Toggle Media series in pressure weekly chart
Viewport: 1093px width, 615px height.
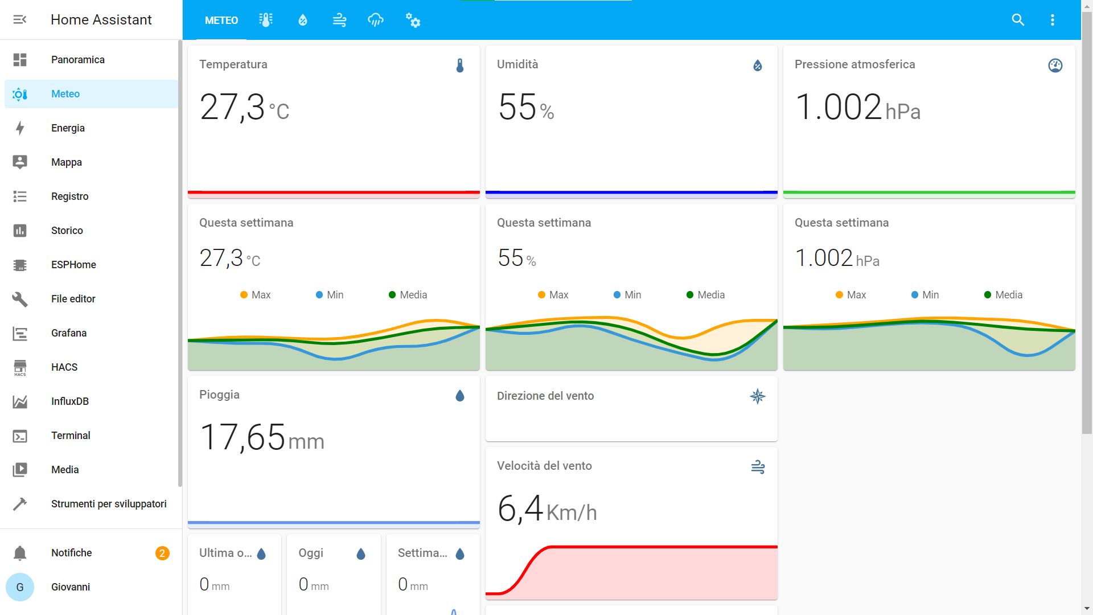(x=1003, y=295)
